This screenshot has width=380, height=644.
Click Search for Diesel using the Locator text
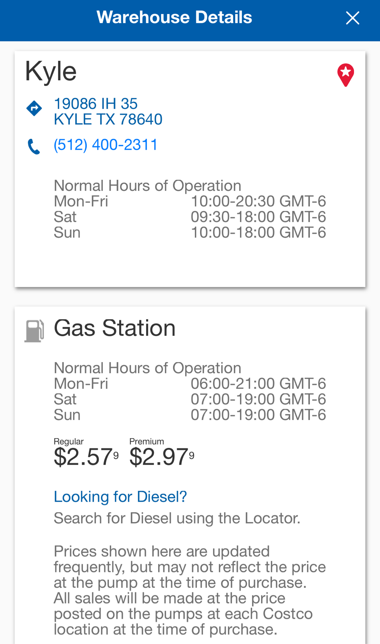(x=177, y=518)
